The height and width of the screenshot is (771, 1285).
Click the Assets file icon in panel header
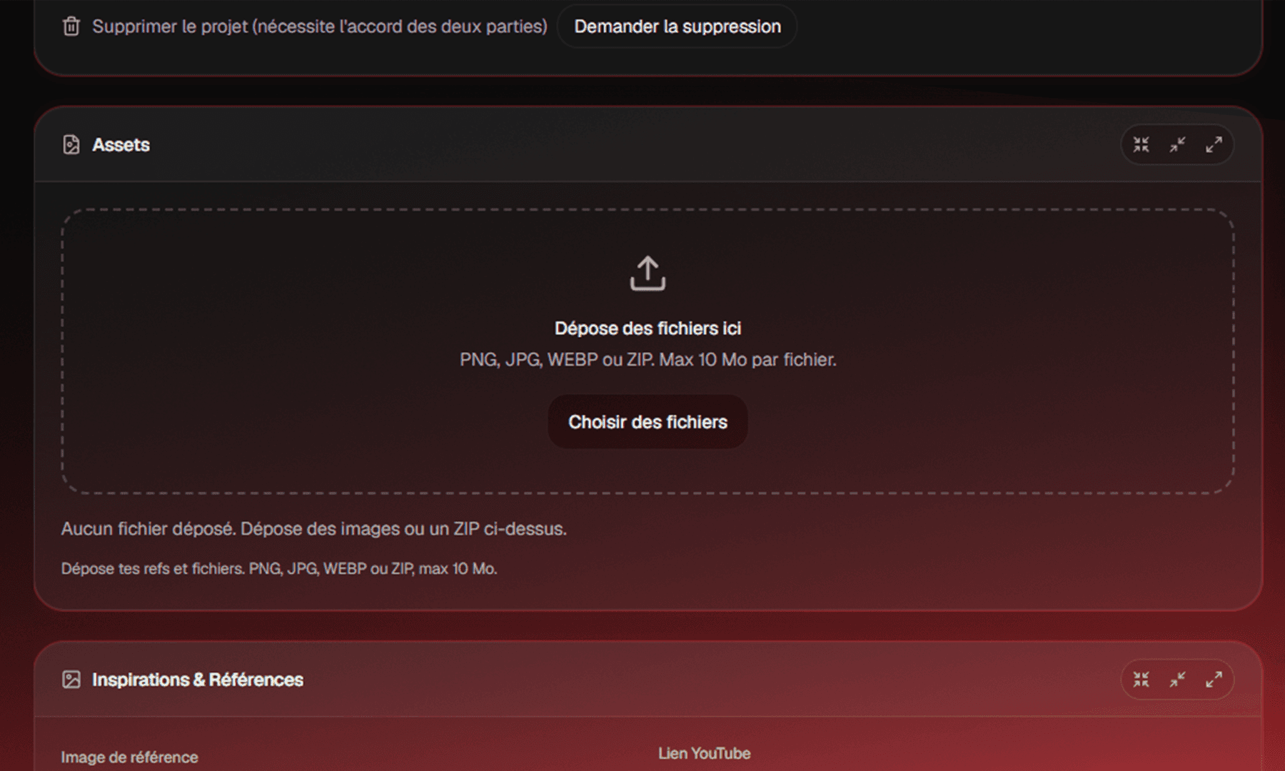point(71,145)
